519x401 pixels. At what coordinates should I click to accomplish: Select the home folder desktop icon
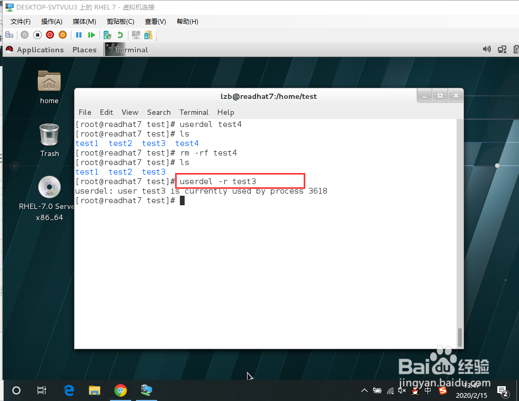click(x=49, y=87)
